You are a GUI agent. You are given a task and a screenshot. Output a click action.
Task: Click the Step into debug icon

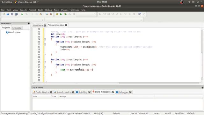coord(113,14)
